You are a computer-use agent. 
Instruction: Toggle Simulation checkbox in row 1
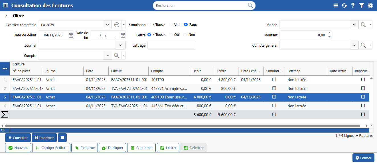tap(274, 80)
